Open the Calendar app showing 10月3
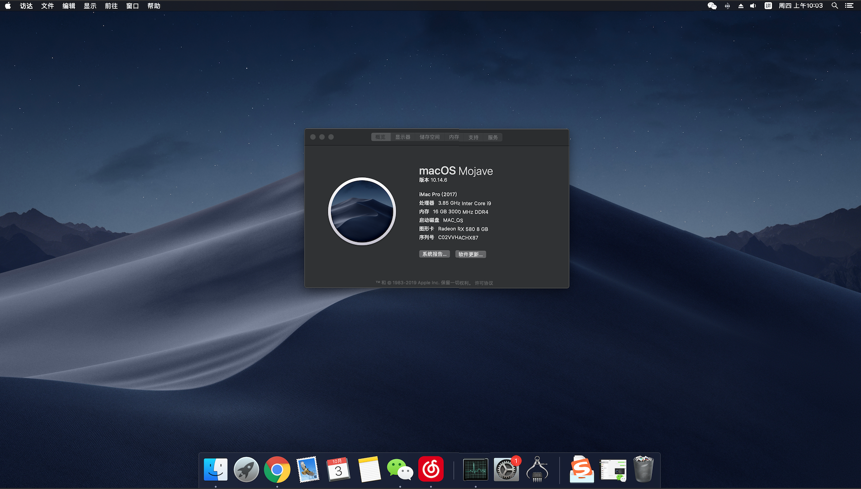Screen dimensions: 861x489 point(339,469)
